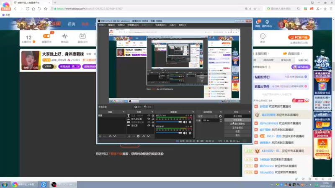Screen dimensions: 335x188
Task: Click stop streaming button in OBS controls
Action: tap(237, 116)
